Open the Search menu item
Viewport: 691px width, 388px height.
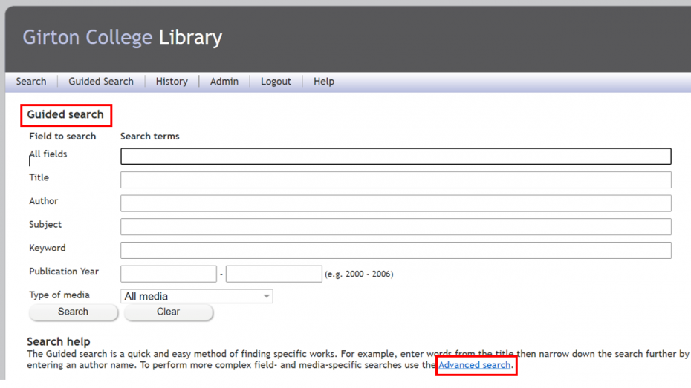tap(31, 82)
